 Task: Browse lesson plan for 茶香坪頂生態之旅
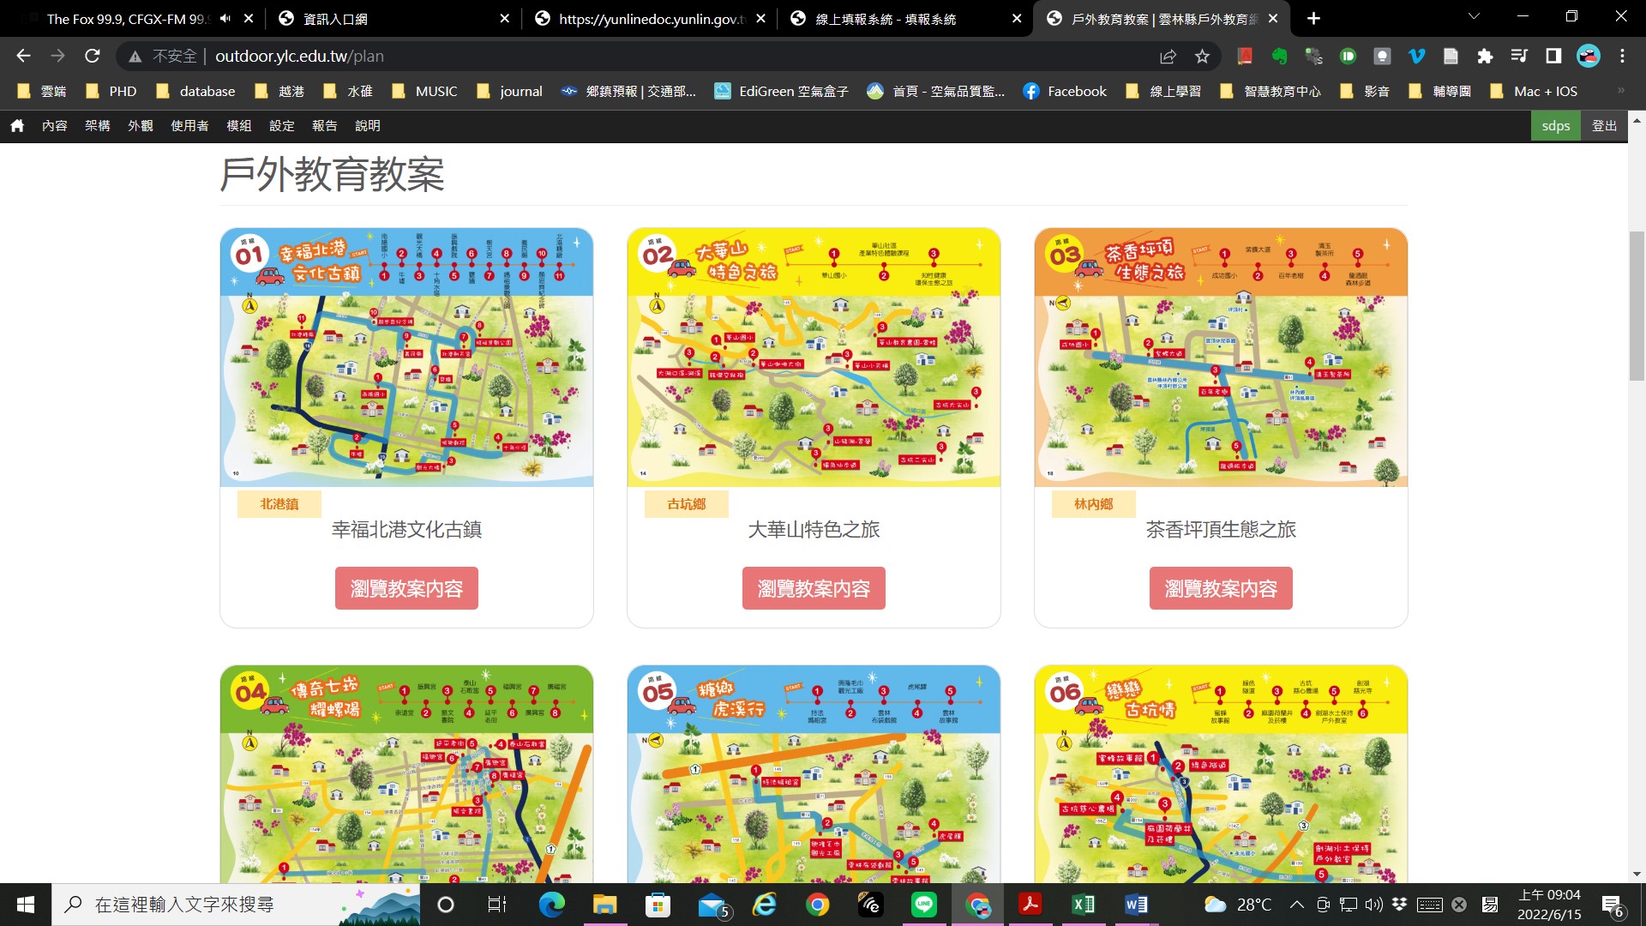[x=1221, y=589]
